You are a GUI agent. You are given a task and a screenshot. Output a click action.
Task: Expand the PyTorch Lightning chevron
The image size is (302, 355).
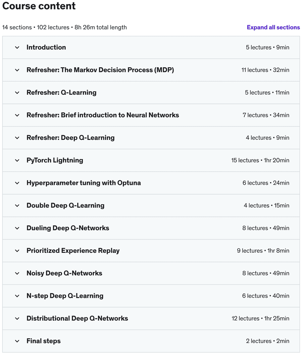(17, 160)
